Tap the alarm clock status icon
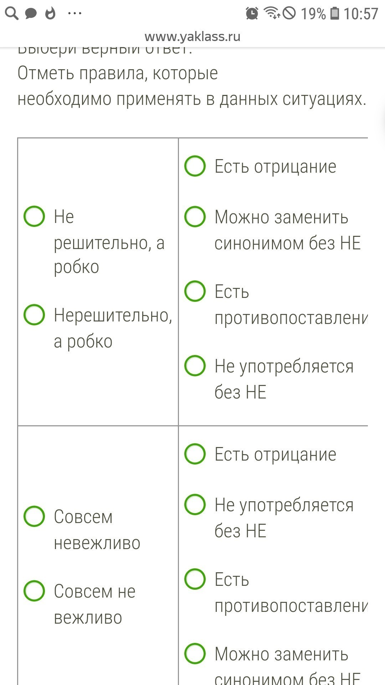This screenshot has height=685, width=385. [x=252, y=14]
